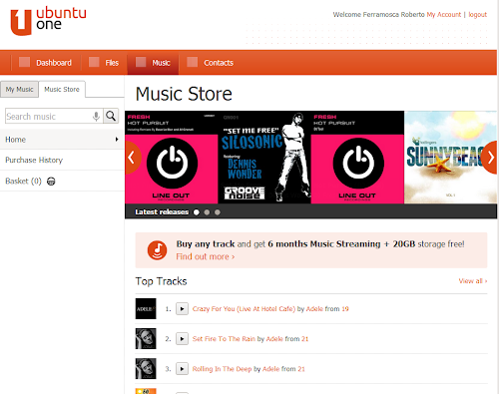
Task: Click the Music nav icon
Action: click(141, 62)
